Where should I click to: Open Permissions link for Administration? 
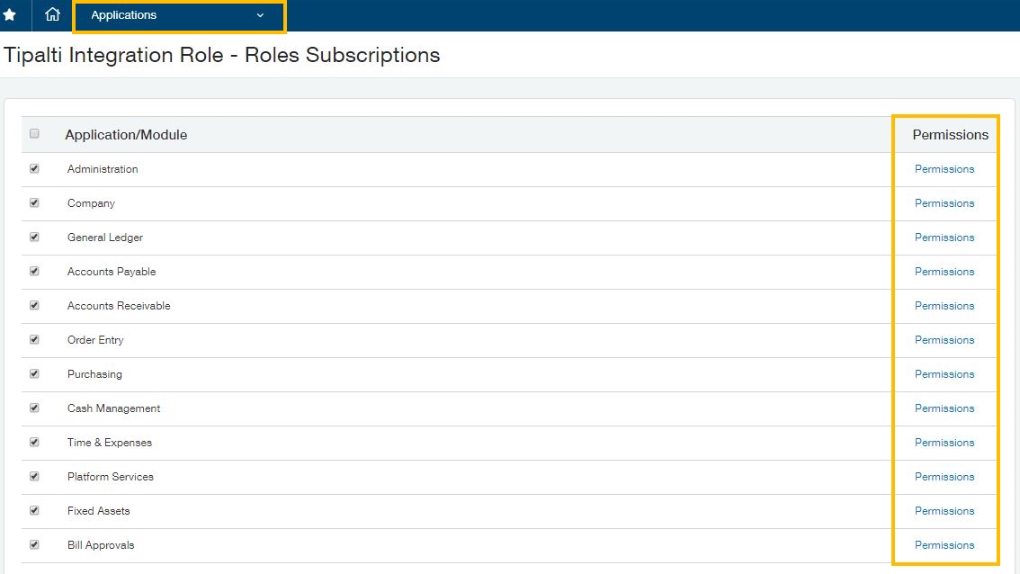[x=944, y=169]
